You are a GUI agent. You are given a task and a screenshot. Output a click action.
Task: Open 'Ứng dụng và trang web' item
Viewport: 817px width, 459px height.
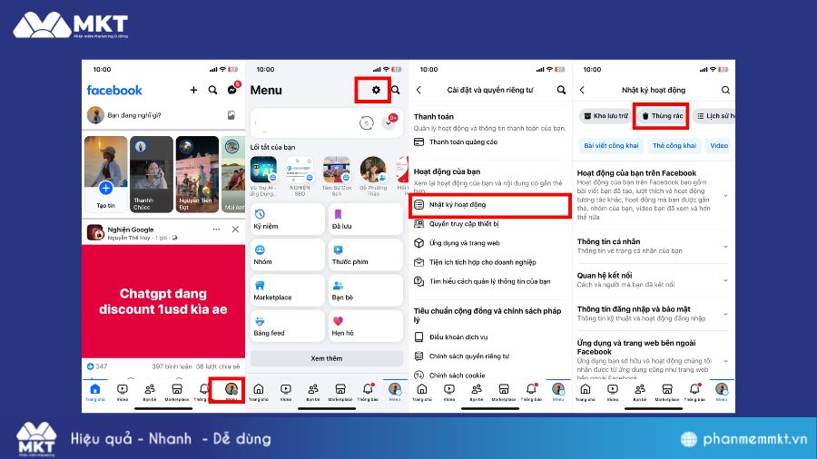pos(490,243)
